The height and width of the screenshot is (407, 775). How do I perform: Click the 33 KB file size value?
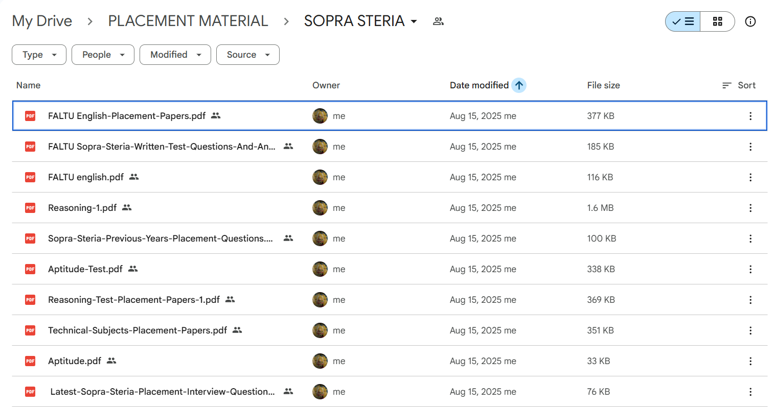coord(599,361)
